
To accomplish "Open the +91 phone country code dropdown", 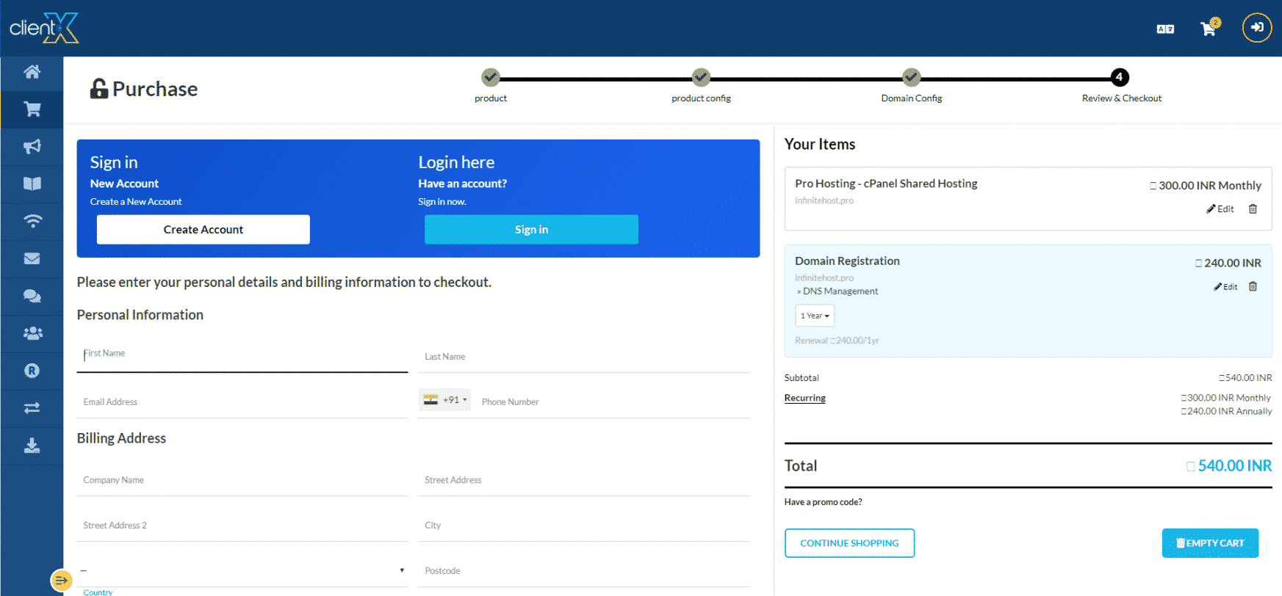I will click(x=445, y=400).
